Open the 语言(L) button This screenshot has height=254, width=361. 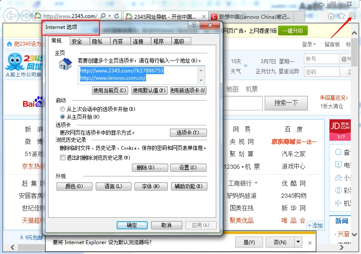(114, 186)
